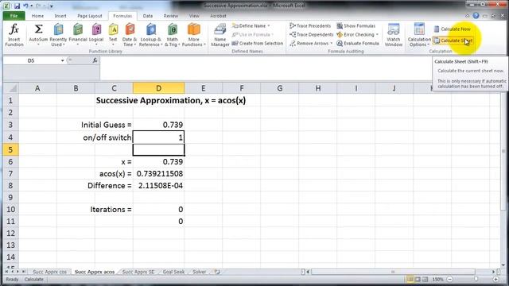Expand the Define Name dropdown arrow

coord(269,26)
